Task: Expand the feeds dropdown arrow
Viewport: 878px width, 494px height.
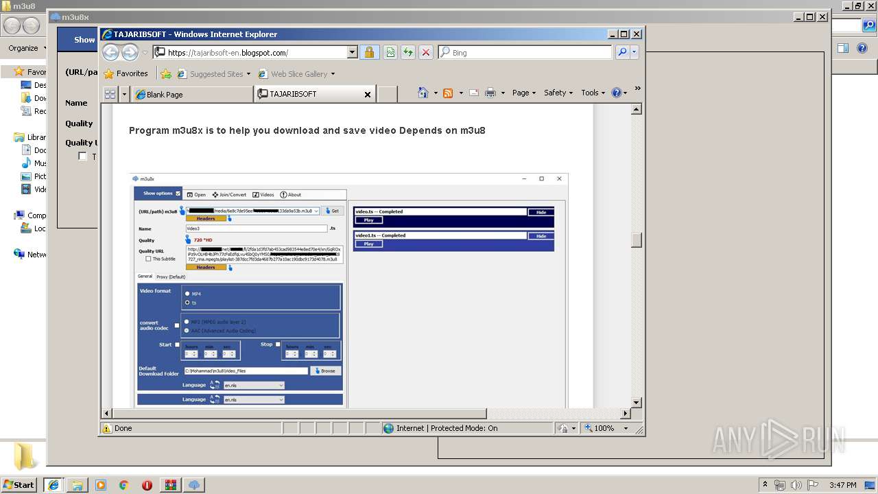Action: (460, 93)
